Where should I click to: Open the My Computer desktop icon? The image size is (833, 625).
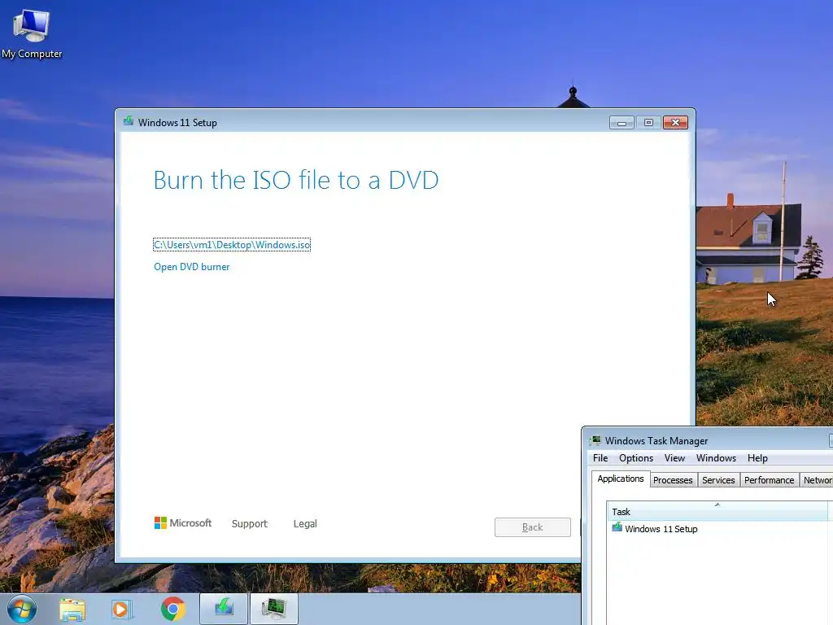pos(32,33)
